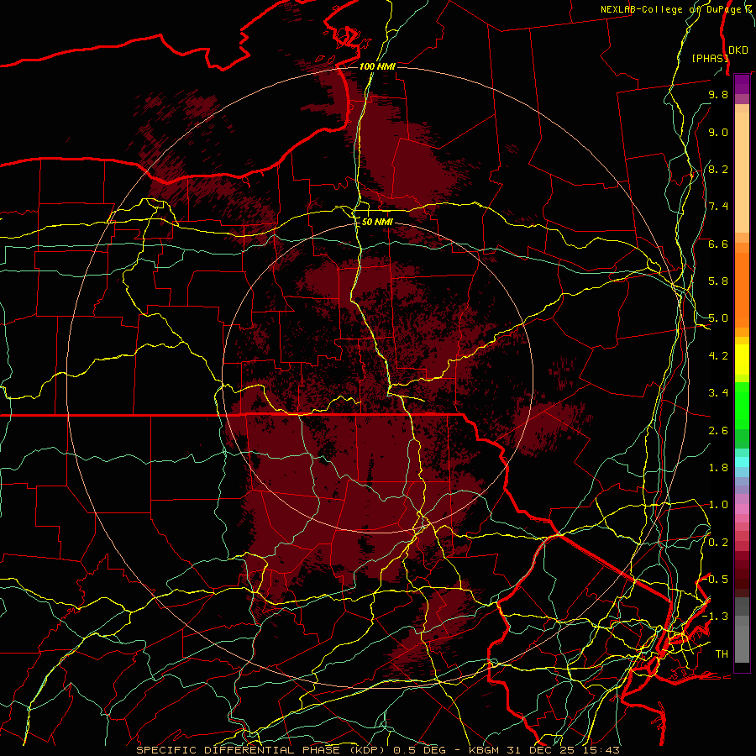Click the "TH" threshold label on scale

(x=722, y=654)
